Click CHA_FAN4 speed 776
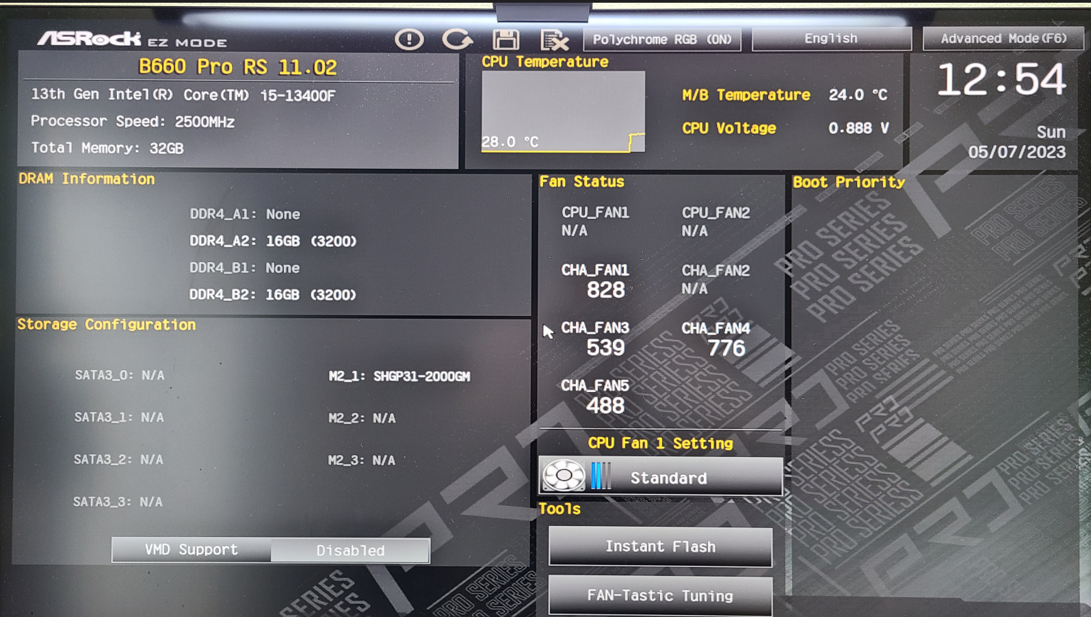 tap(716, 339)
